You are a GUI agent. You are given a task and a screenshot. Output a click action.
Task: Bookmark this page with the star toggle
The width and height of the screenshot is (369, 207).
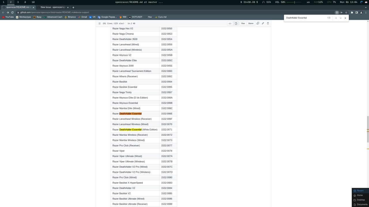tap(346, 13)
